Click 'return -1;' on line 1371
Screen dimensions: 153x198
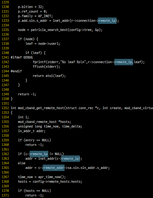coord(34,195)
